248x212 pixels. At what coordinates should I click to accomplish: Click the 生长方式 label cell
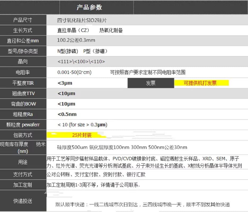click(23, 30)
